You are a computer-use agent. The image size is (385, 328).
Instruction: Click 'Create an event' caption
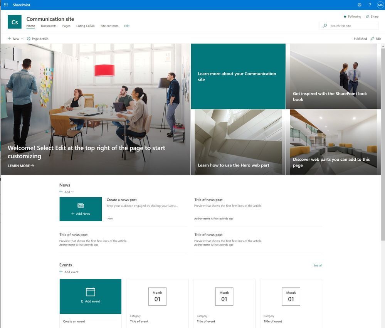tap(74, 321)
